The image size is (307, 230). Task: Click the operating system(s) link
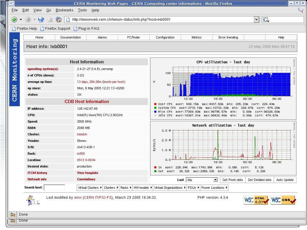tap(43, 69)
